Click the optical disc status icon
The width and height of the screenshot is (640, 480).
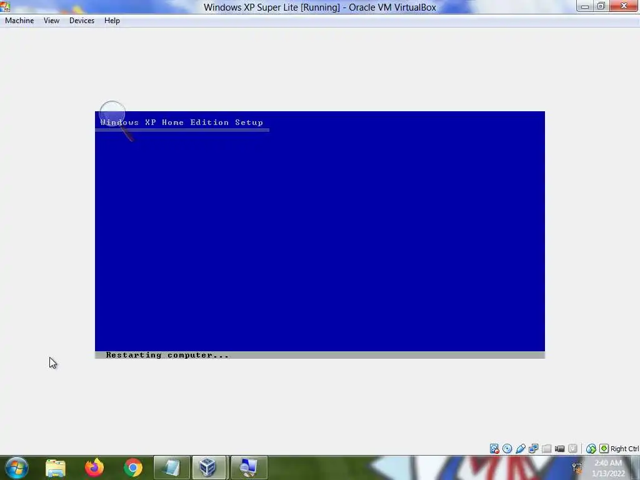coord(507,449)
